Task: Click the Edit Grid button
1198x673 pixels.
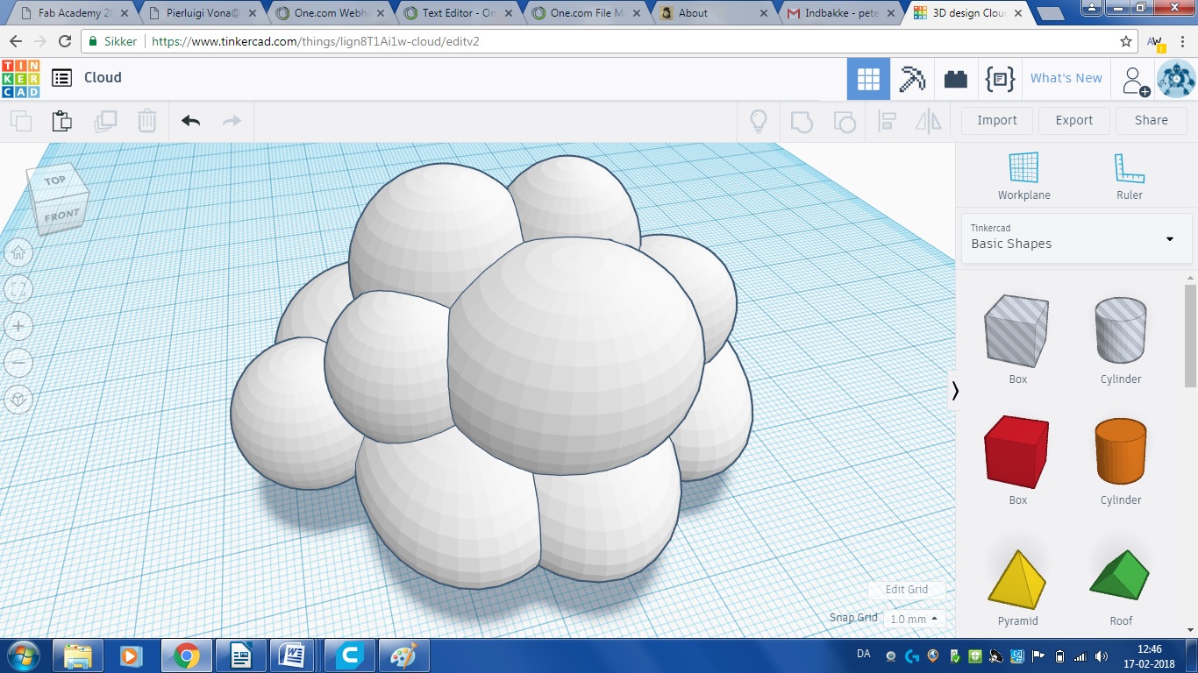Action: tap(906, 590)
